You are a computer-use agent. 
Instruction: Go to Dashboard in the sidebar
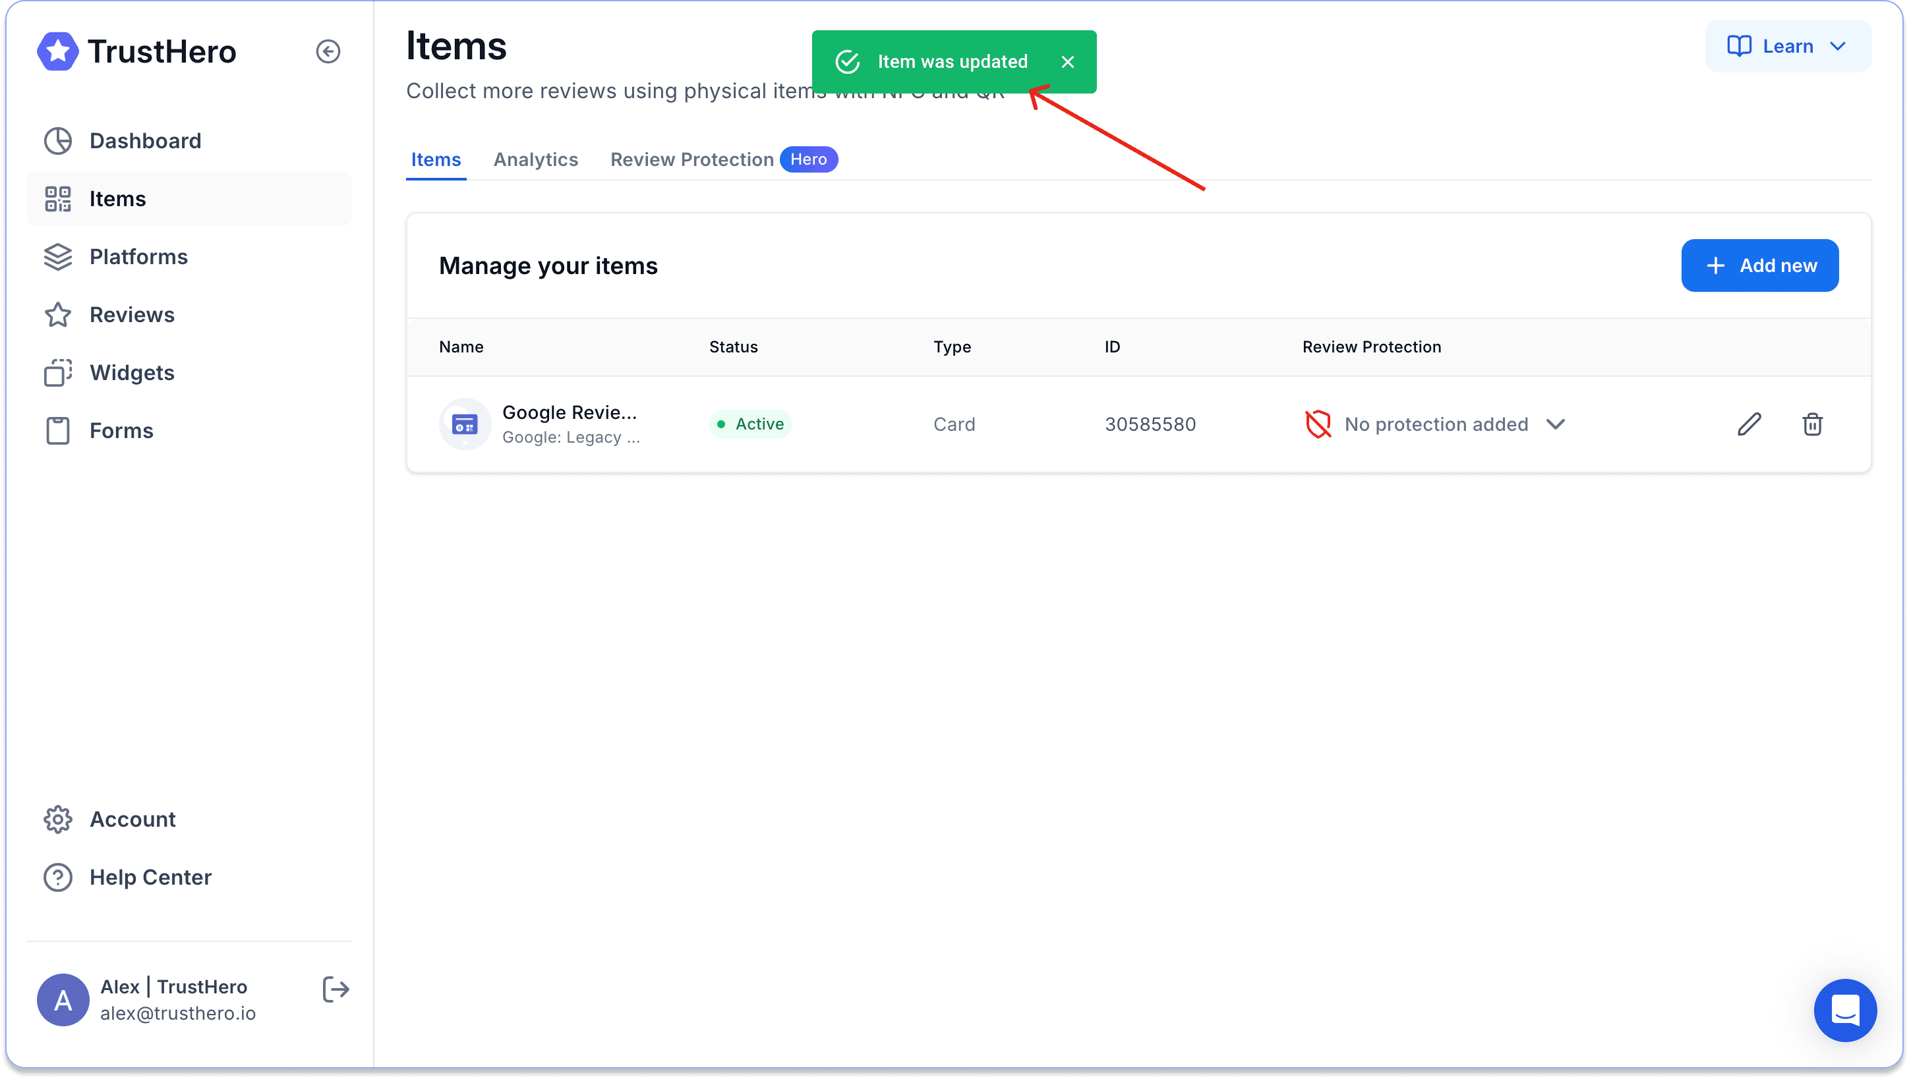click(x=144, y=140)
